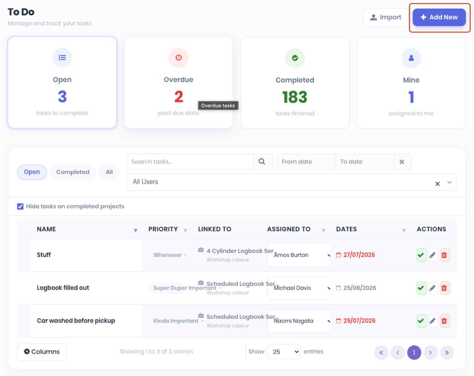Focus the Search tasks field
This screenshot has height=376, width=474.
click(x=190, y=162)
